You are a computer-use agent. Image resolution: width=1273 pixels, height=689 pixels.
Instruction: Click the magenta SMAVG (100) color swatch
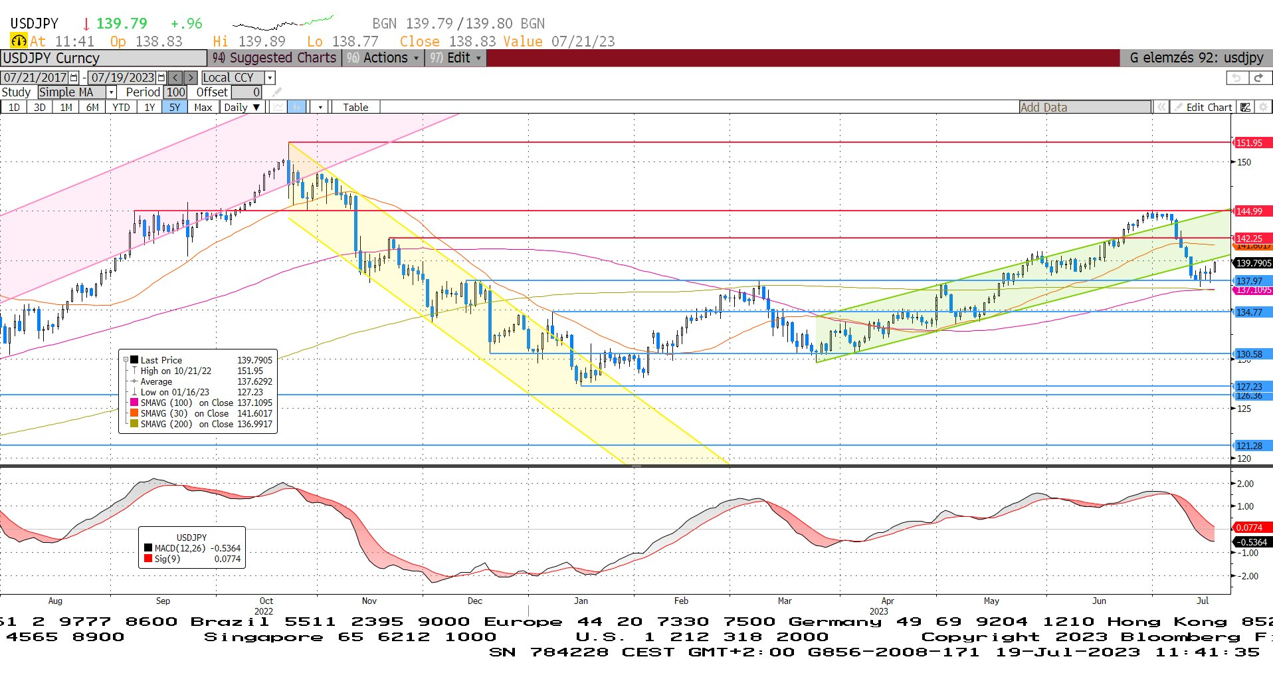coord(134,402)
